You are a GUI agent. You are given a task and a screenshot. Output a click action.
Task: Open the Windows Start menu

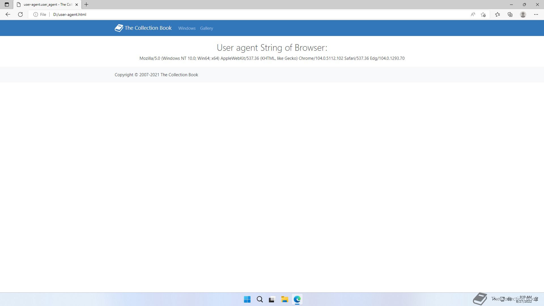247,299
